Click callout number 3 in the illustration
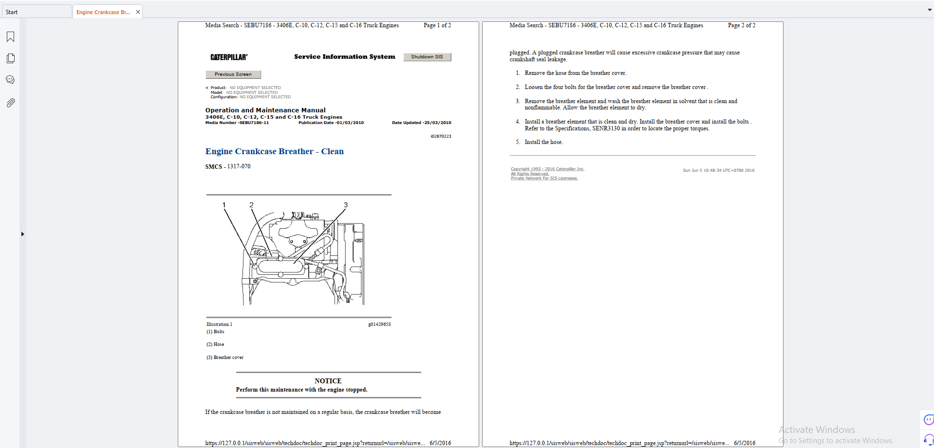The width and height of the screenshot is (934, 448). (346, 205)
